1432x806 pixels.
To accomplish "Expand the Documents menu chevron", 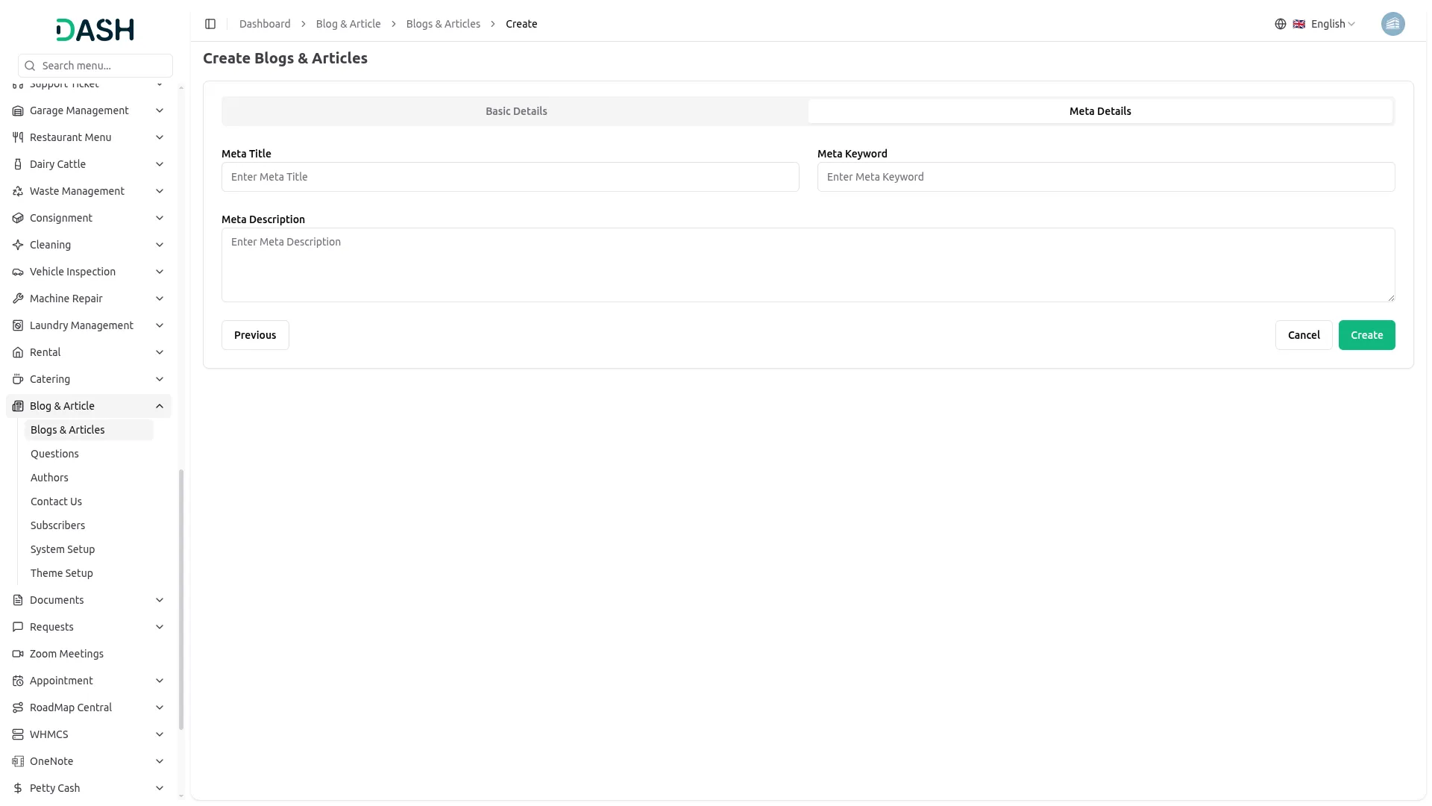I will point(160,600).
